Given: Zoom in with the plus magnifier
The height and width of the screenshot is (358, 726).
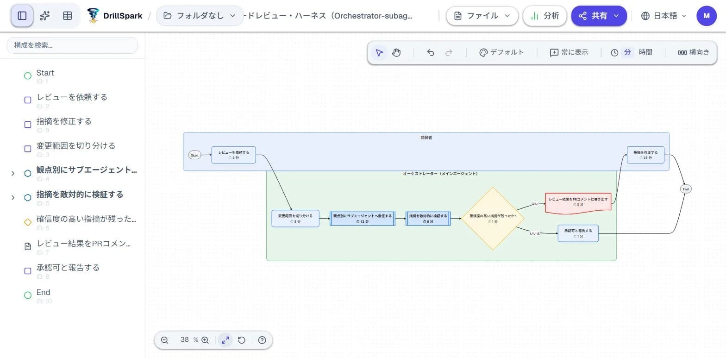Looking at the screenshot, I should click(x=205, y=340).
